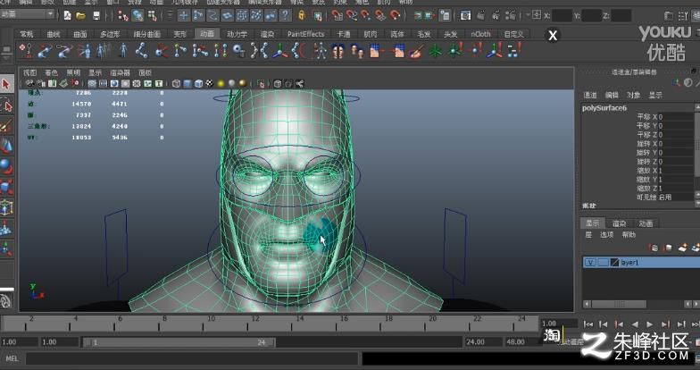Screen dimensions: 700x370
Task: Click the Open Scene folder icon
Action: click(x=80, y=16)
